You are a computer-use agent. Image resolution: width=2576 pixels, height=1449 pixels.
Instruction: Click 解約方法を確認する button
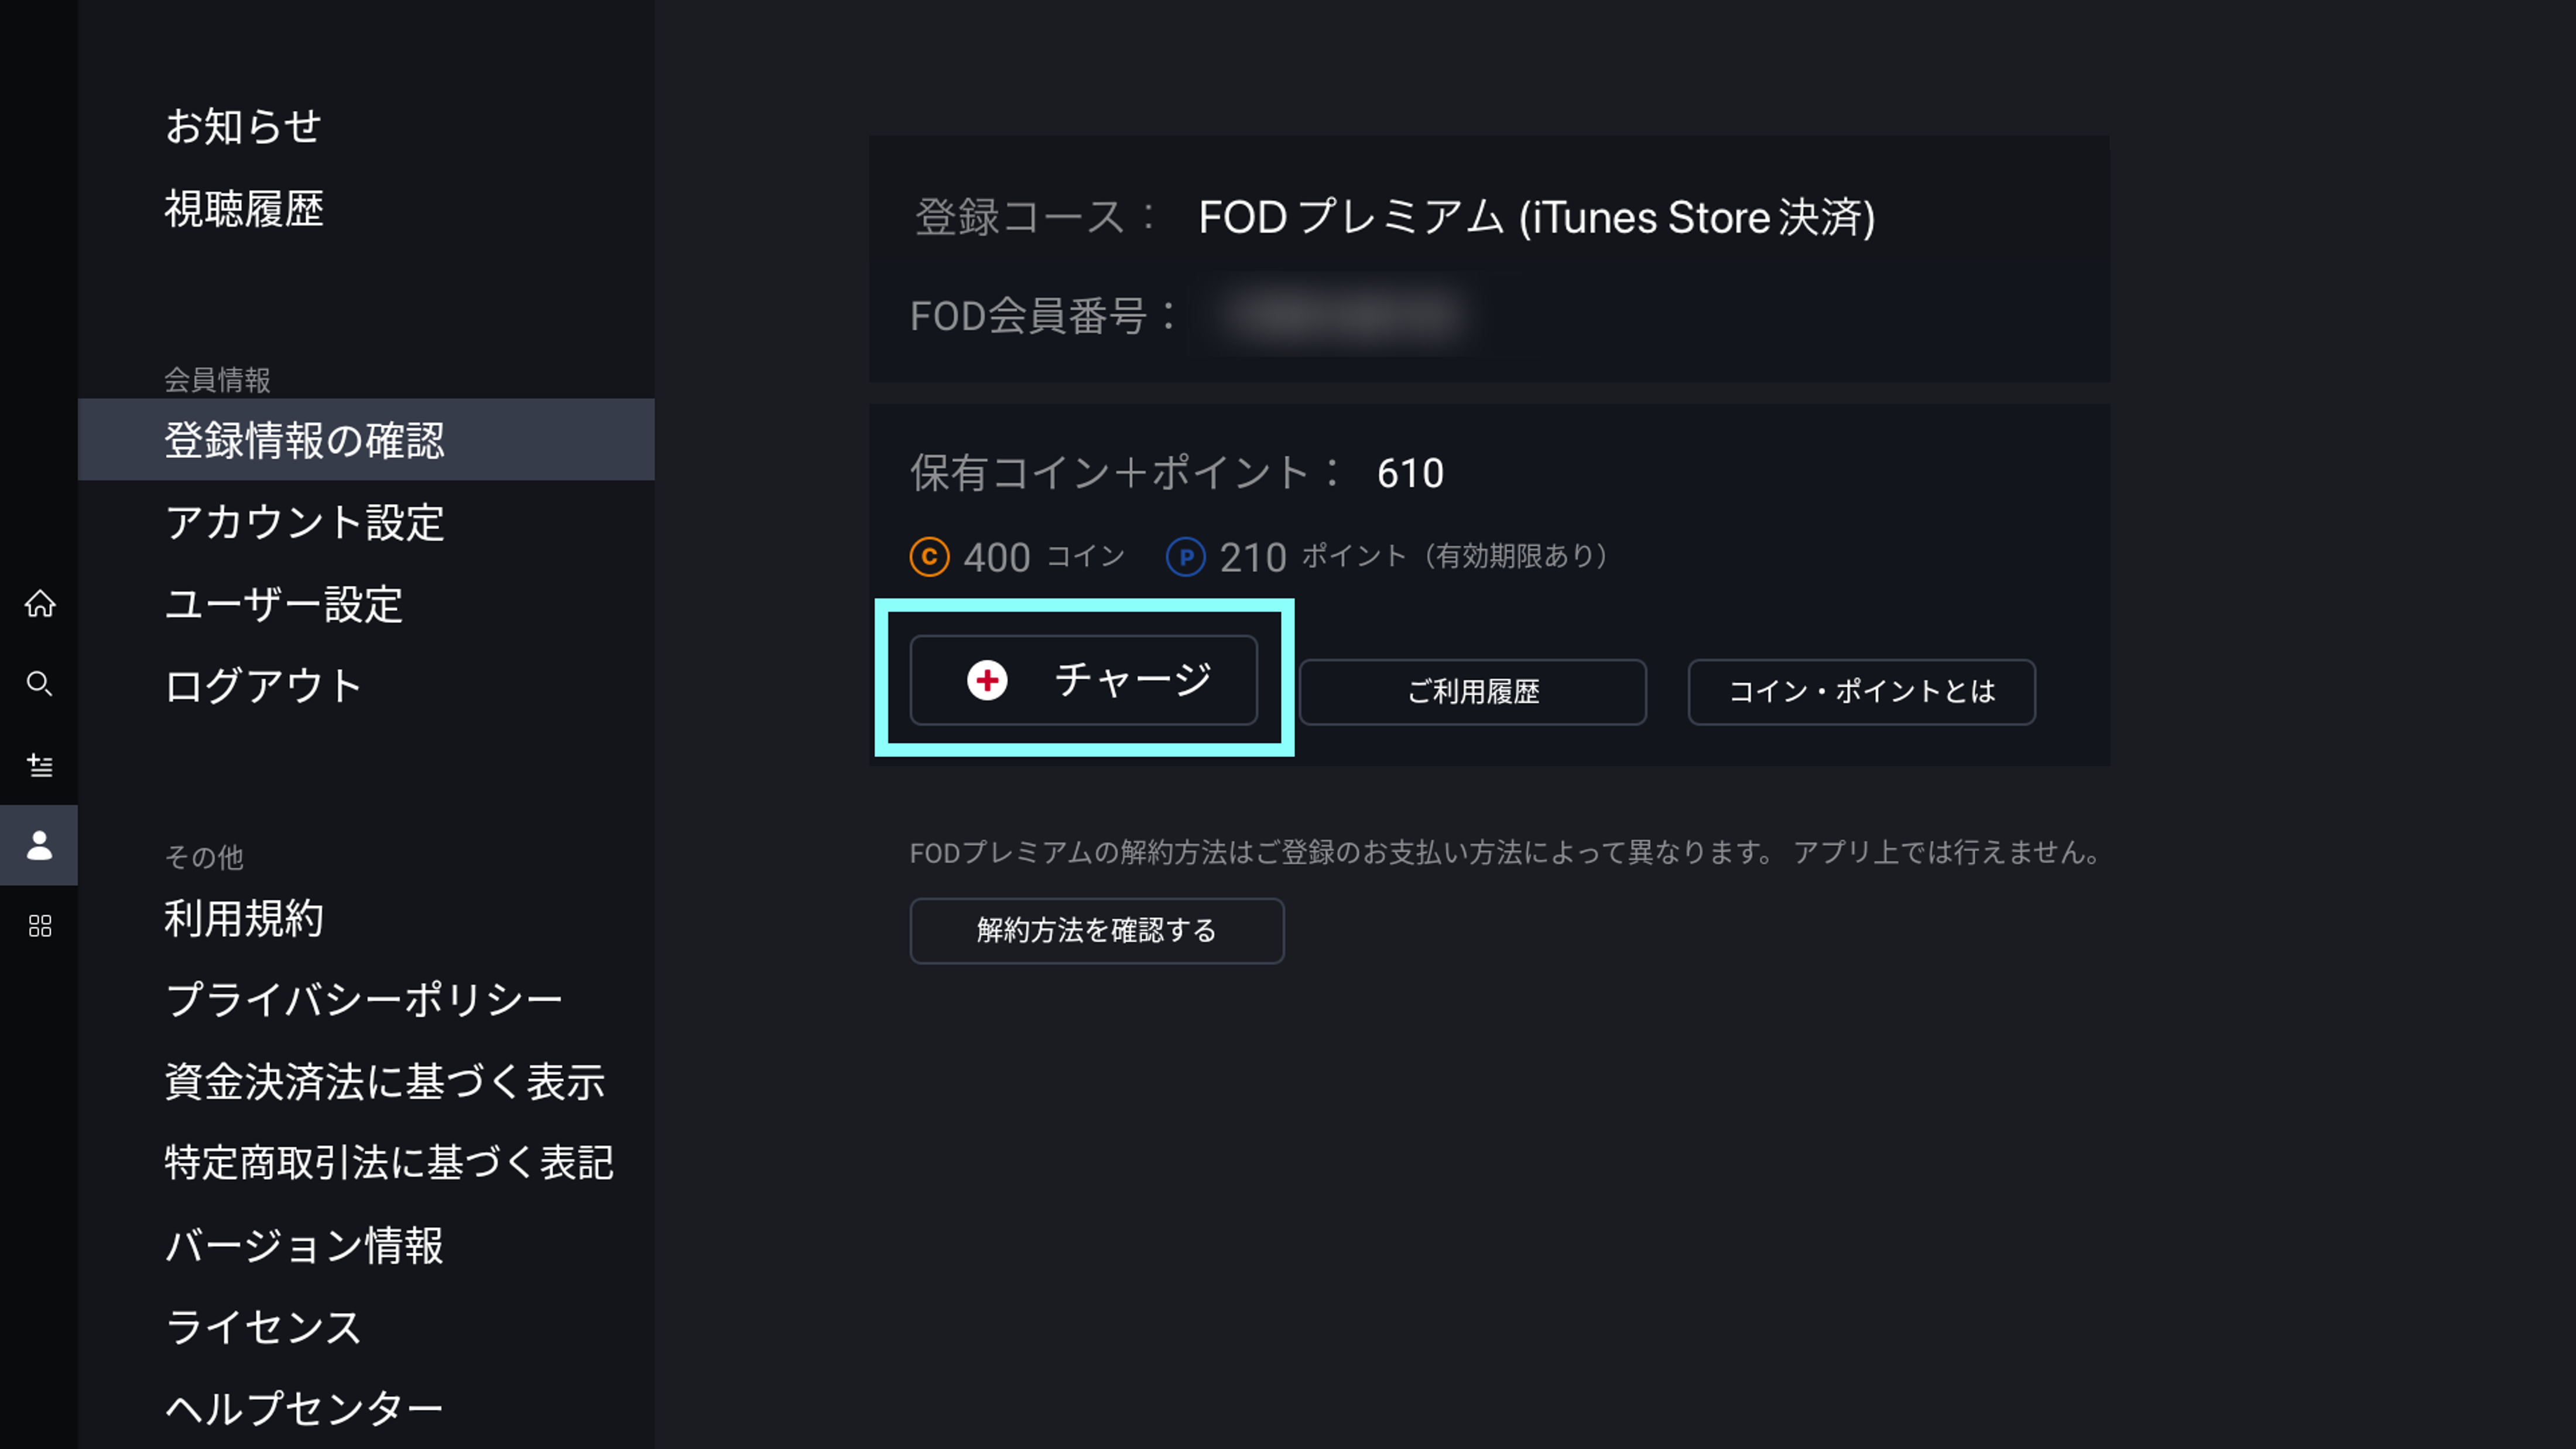click(1097, 931)
